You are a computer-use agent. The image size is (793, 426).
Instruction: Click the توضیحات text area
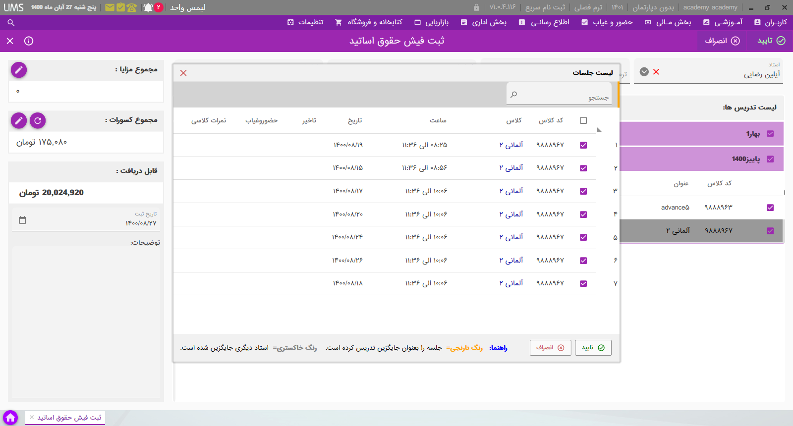(86, 322)
